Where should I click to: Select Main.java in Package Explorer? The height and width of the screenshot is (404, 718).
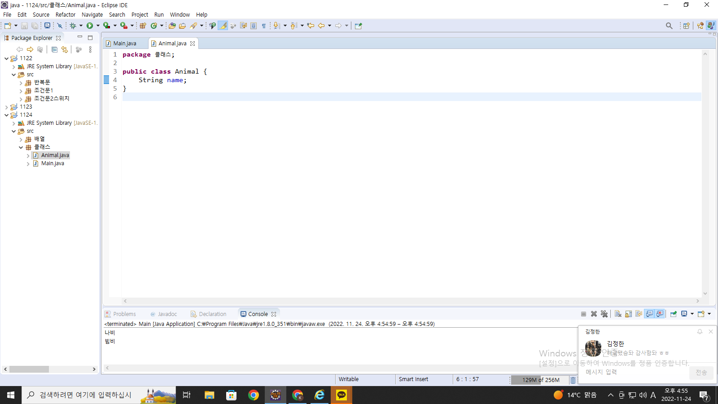tap(53, 163)
